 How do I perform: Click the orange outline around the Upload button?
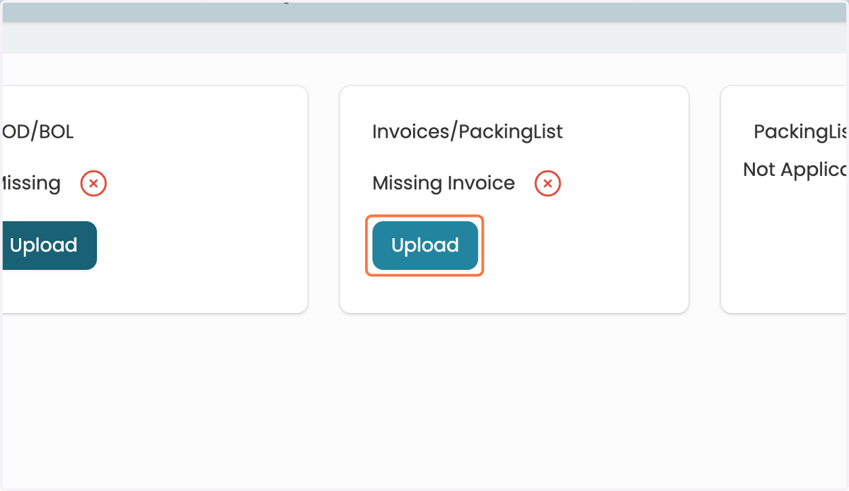[x=424, y=216]
